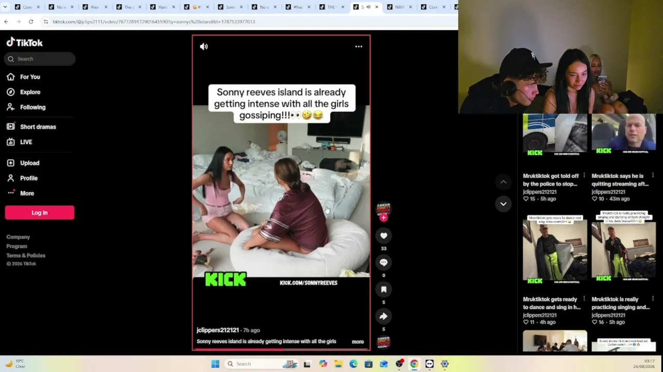The image size is (663, 372).
Task: Open 'Mruktiktok got told off by the police' video
Action: tap(551, 180)
